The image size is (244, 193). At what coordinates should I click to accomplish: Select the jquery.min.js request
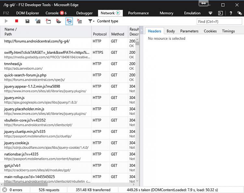coord(68,100)
